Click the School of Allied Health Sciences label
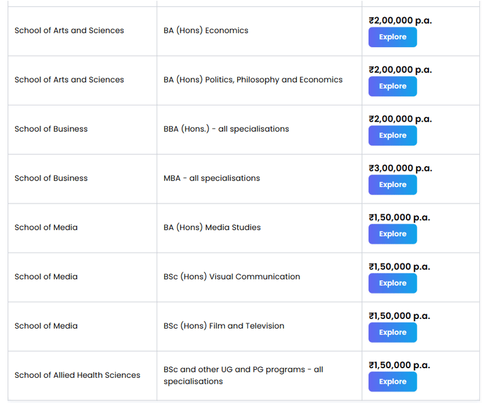482x403 pixels. click(x=77, y=375)
